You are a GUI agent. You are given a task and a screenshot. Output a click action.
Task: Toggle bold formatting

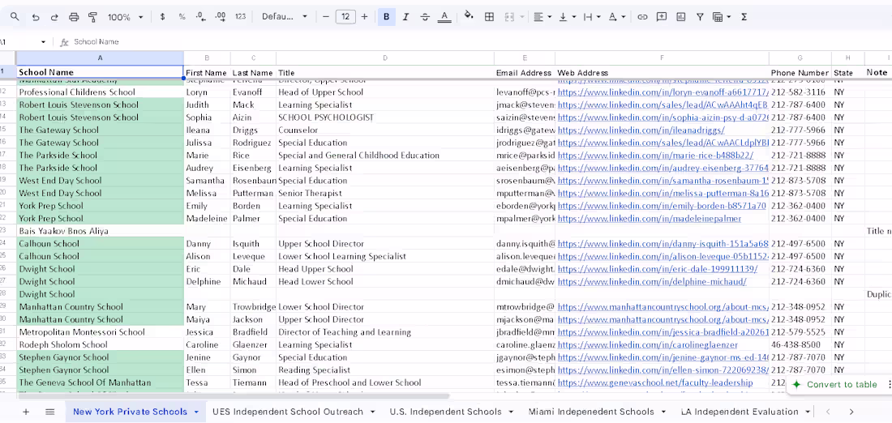point(386,17)
